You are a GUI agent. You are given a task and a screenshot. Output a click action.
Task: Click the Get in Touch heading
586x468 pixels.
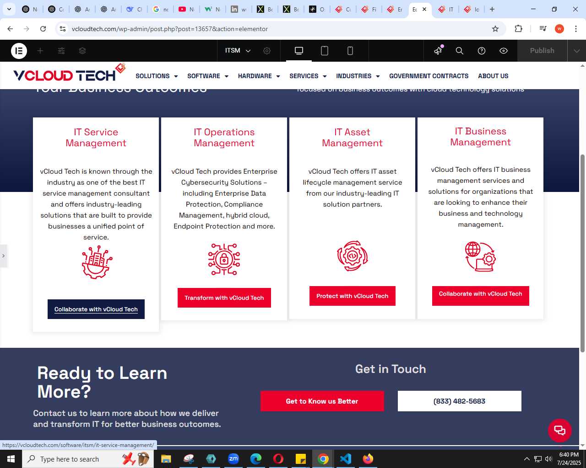pyautogui.click(x=391, y=369)
